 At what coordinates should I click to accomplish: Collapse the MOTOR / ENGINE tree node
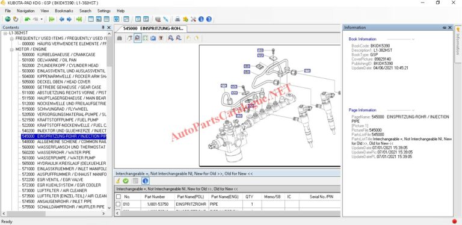[x=11, y=49]
